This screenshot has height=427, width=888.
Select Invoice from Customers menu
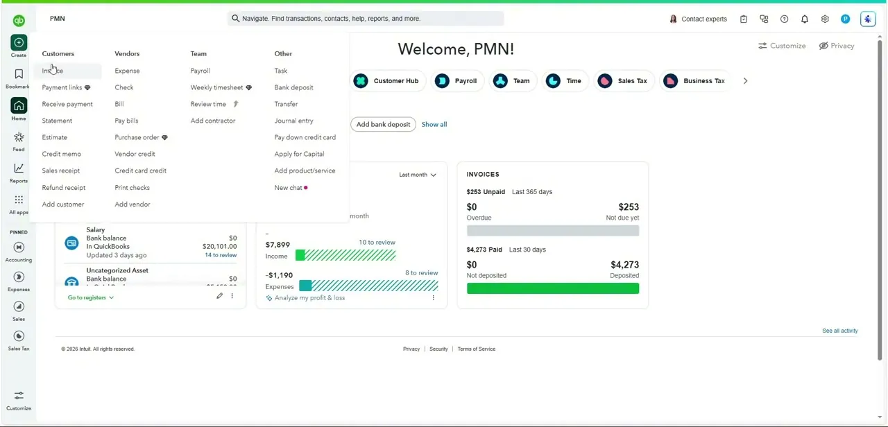[53, 71]
